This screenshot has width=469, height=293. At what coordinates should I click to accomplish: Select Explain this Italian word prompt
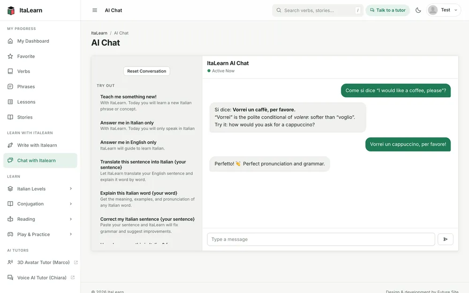pyautogui.click(x=146, y=199)
